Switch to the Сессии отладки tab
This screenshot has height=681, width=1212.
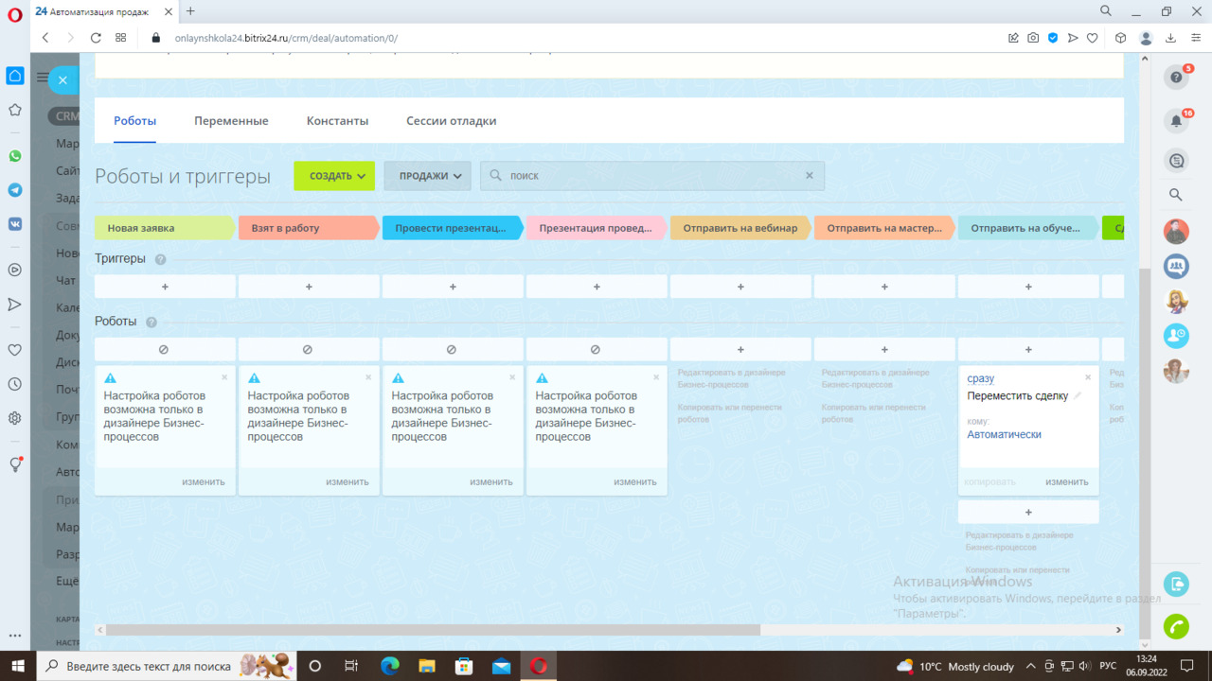[x=451, y=121]
